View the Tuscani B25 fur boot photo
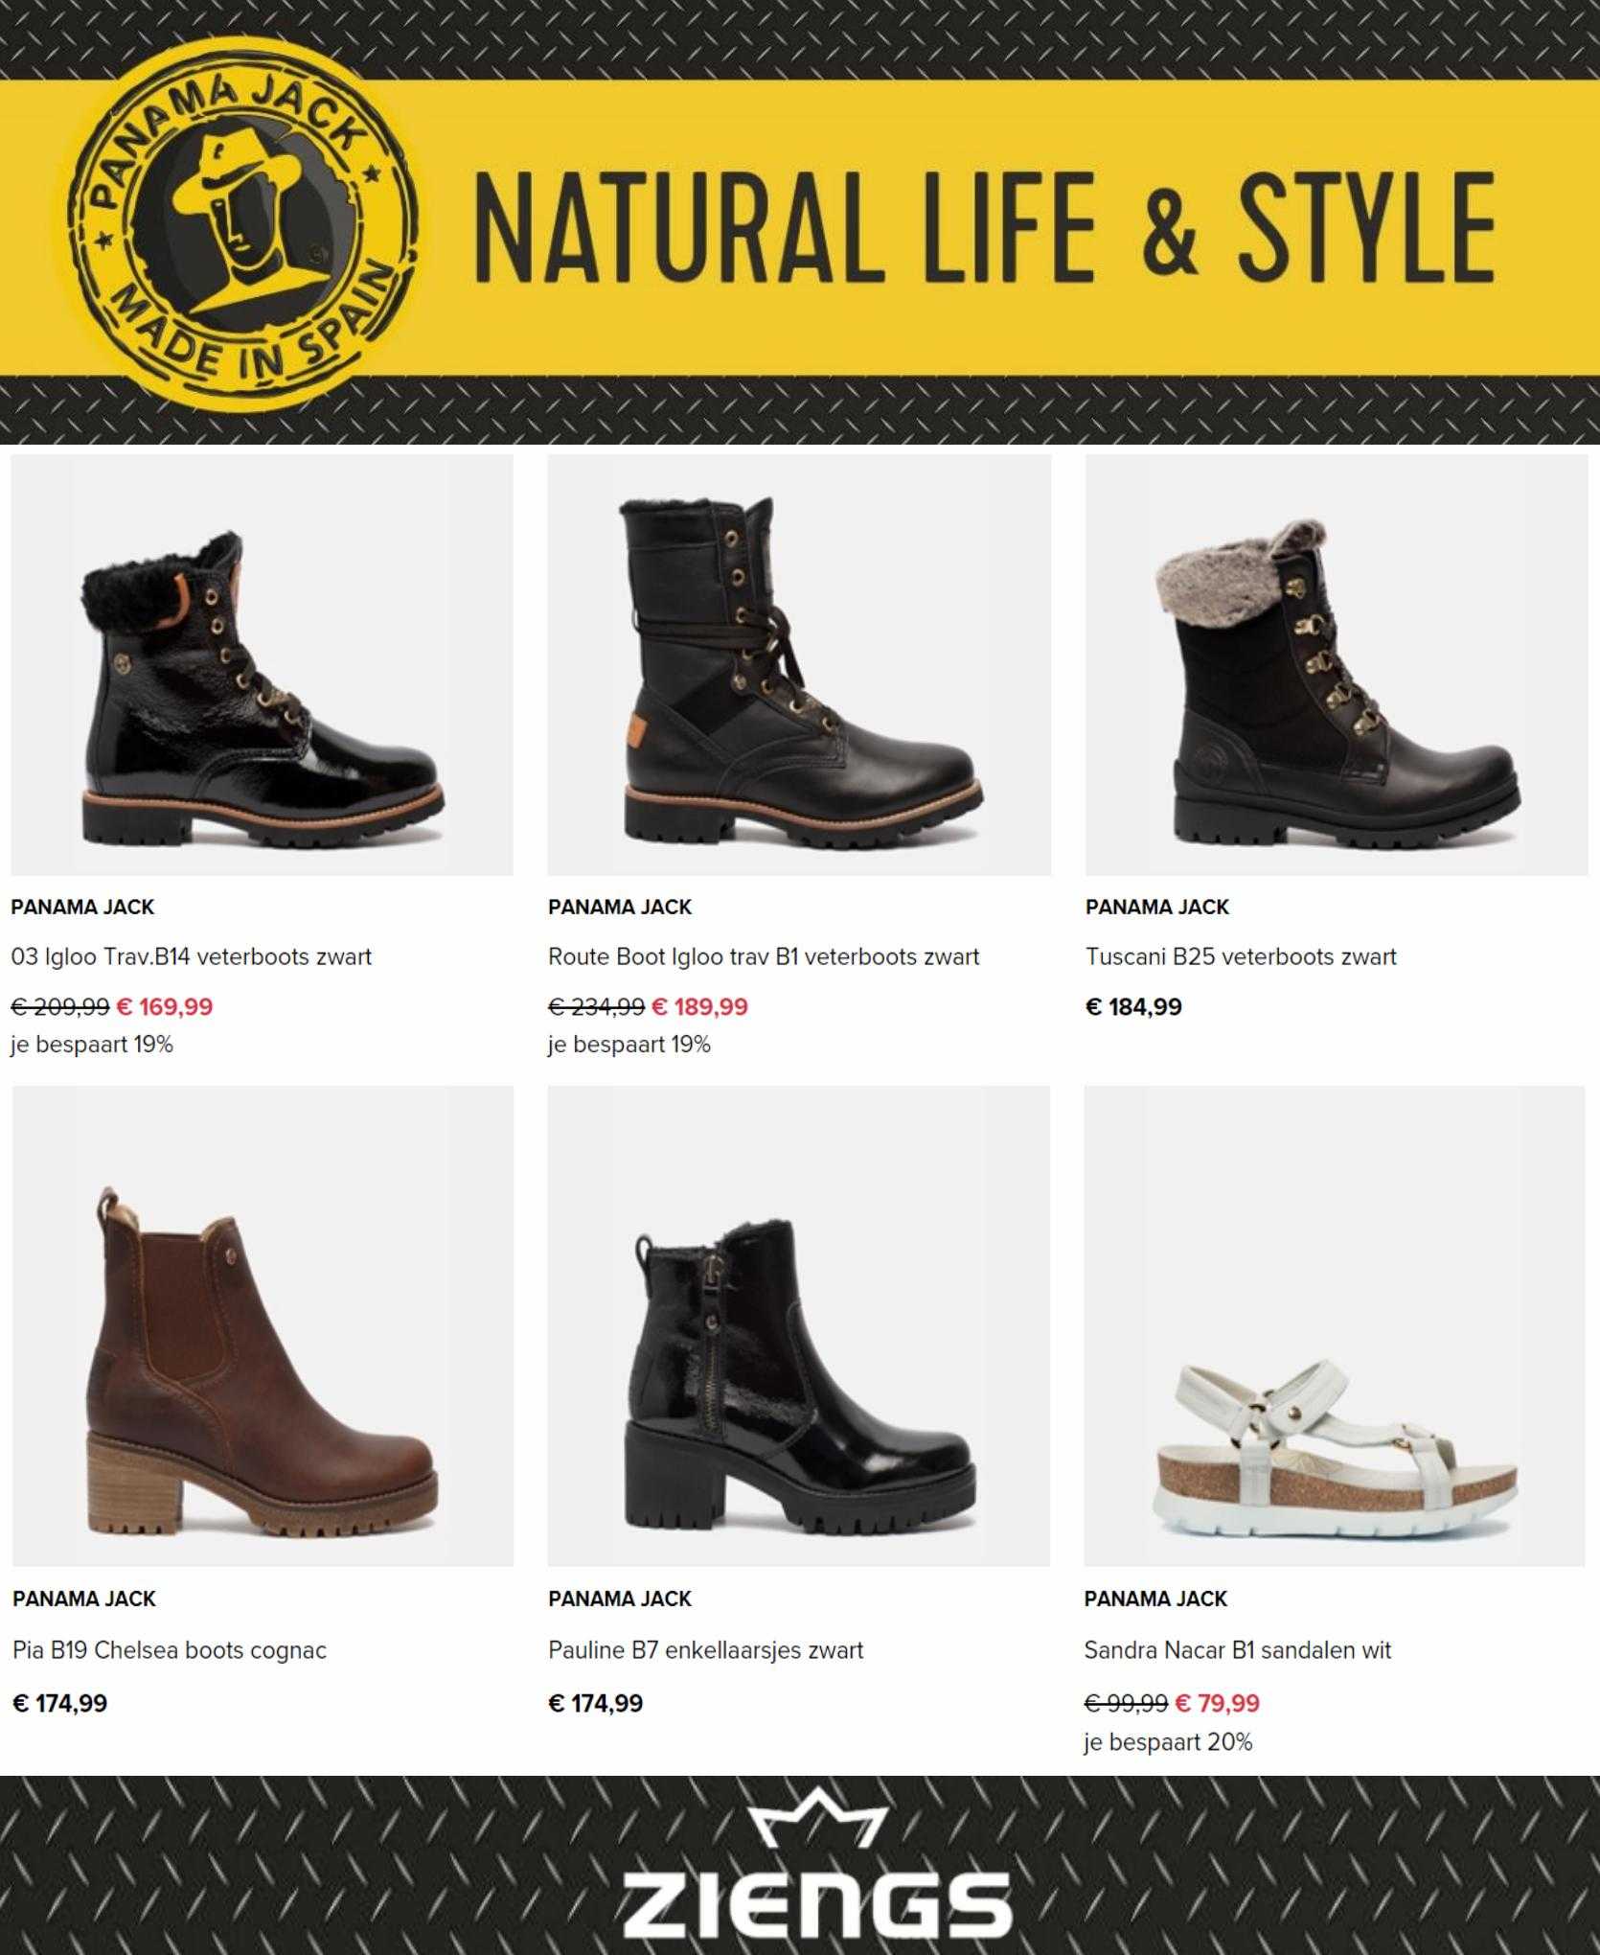 point(1336,665)
